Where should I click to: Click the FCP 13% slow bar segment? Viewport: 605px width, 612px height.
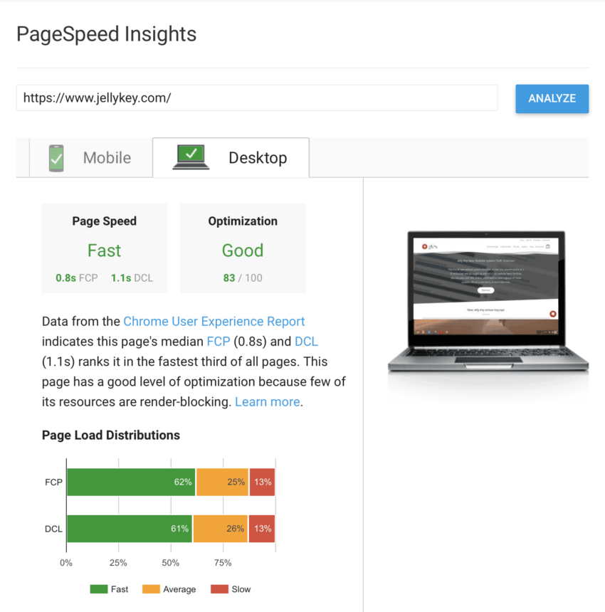(x=262, y=482)
